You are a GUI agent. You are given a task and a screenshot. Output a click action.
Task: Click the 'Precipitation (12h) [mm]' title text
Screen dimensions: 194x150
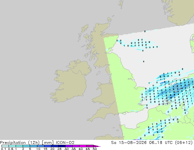[27, 143]
